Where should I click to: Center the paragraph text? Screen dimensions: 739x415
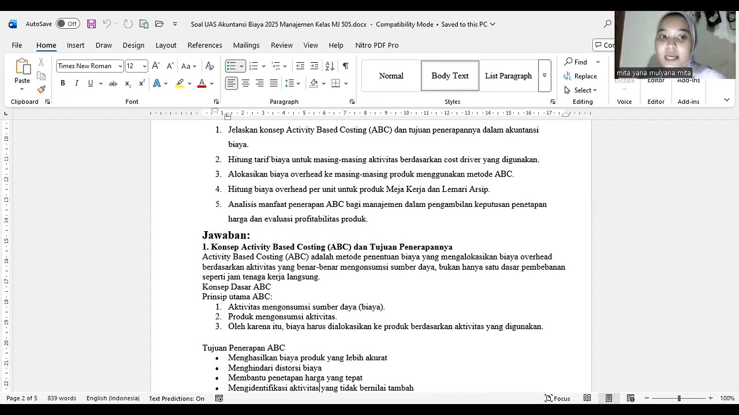click(x=245, y=84)
